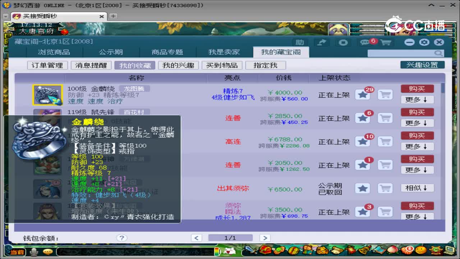460x259 pixels.
Task: Toggle star favorite on the ¥2850.00 row
Action: 363,118
